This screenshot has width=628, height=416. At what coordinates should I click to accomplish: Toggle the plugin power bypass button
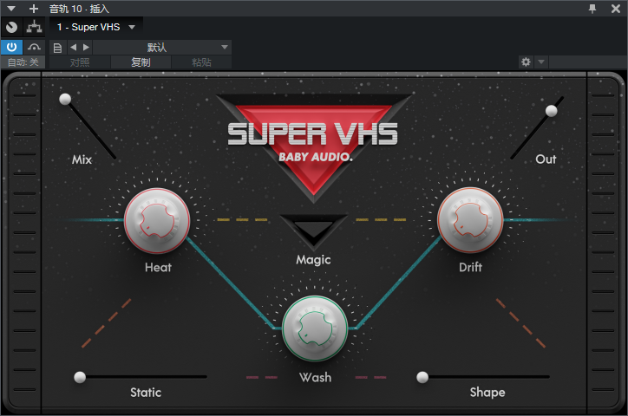[11, 47]
